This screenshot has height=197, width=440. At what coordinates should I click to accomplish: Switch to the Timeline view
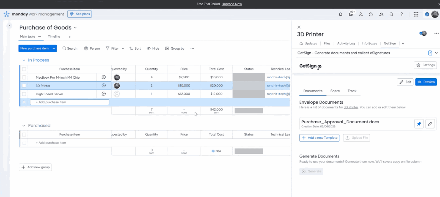point(54,36)
